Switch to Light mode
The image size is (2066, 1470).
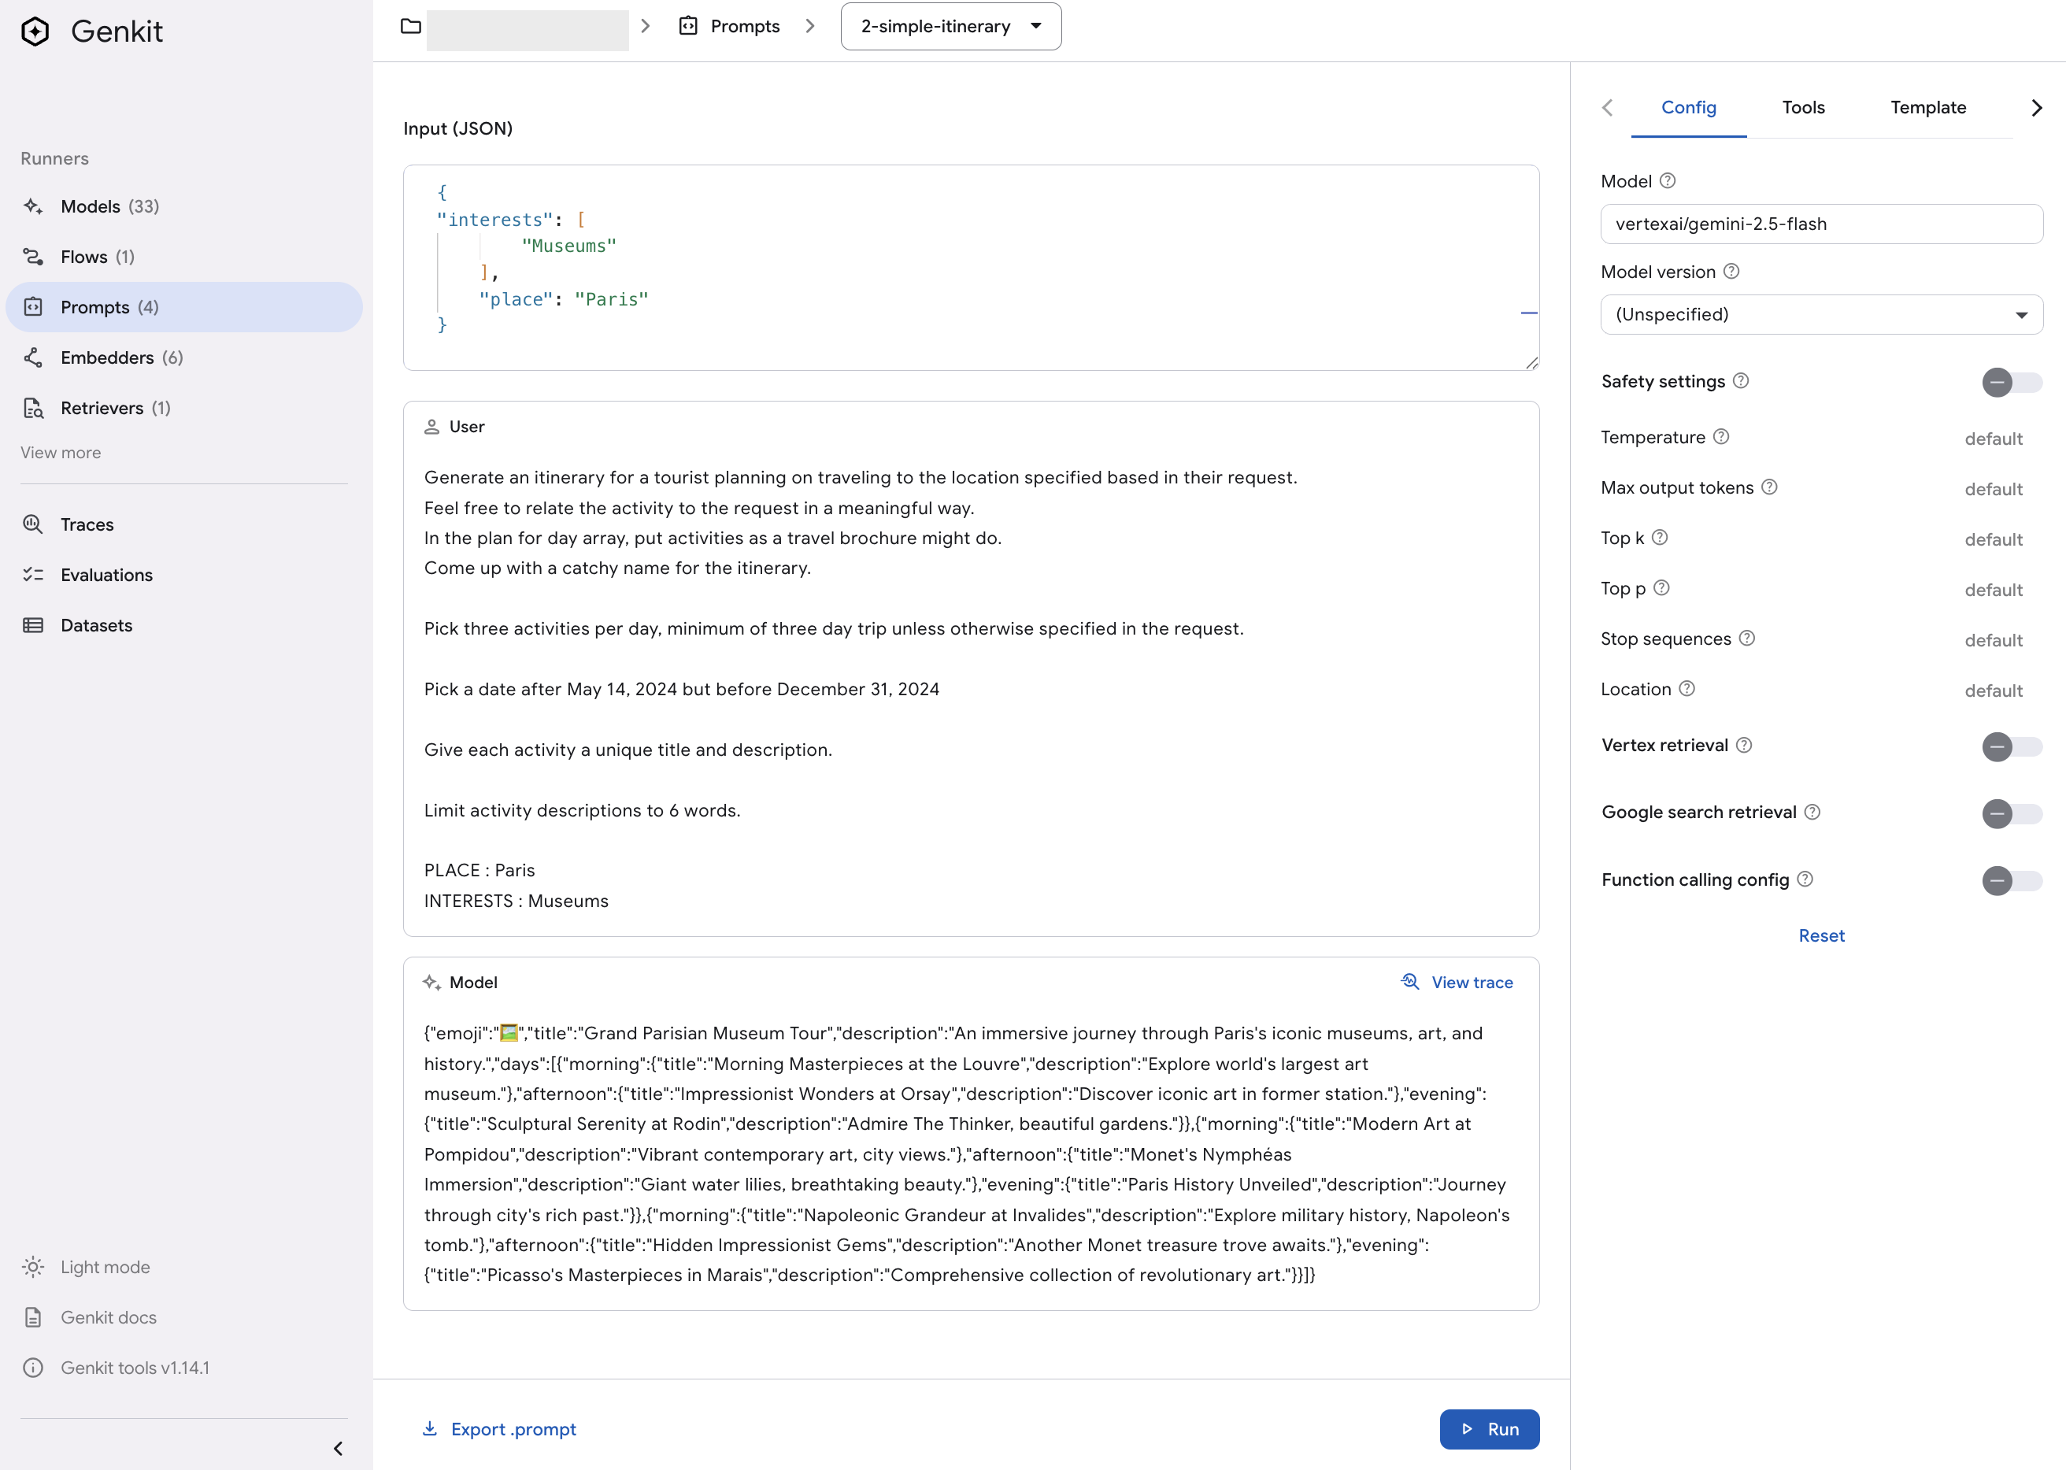104,1266
